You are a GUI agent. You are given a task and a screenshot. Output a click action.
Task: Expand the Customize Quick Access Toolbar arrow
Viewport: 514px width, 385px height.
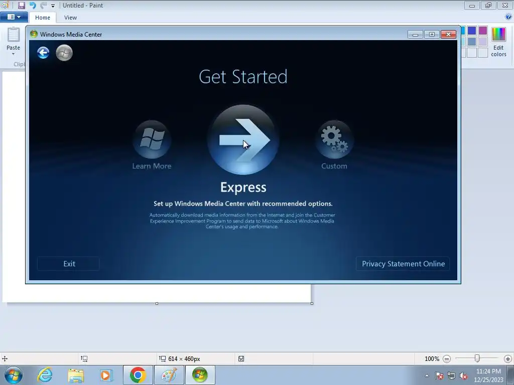(53, 6)
